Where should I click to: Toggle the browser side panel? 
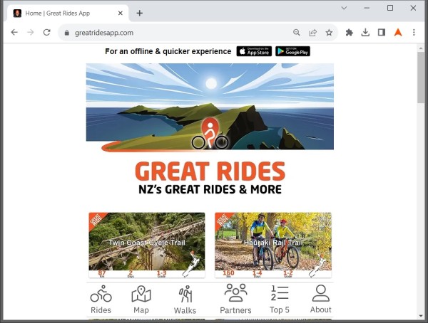382,33
